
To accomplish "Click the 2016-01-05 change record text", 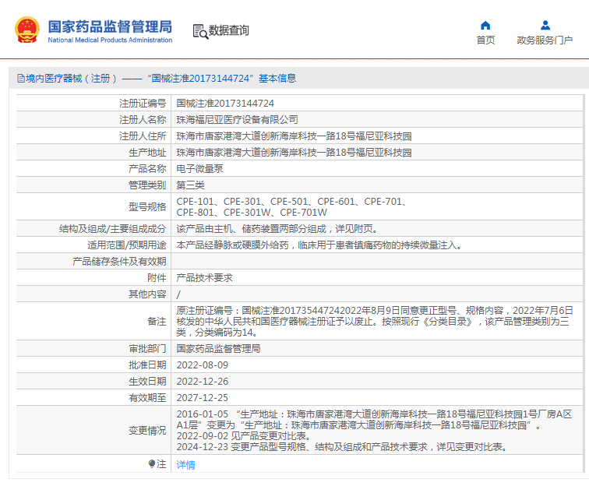I will coord(374,420).
